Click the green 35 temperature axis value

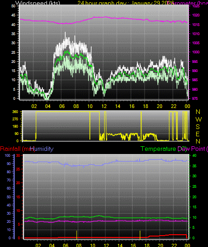195,166
